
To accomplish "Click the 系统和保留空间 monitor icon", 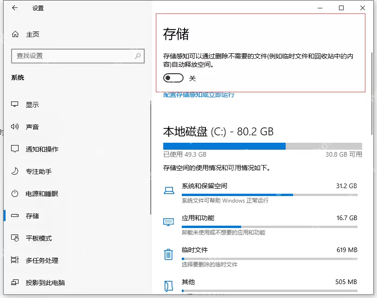I will tap(169, 190).
